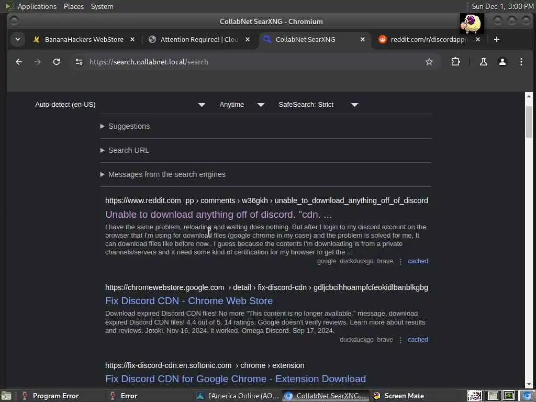
Task: Close the Attention Required tab
Action: click(248, 39)
